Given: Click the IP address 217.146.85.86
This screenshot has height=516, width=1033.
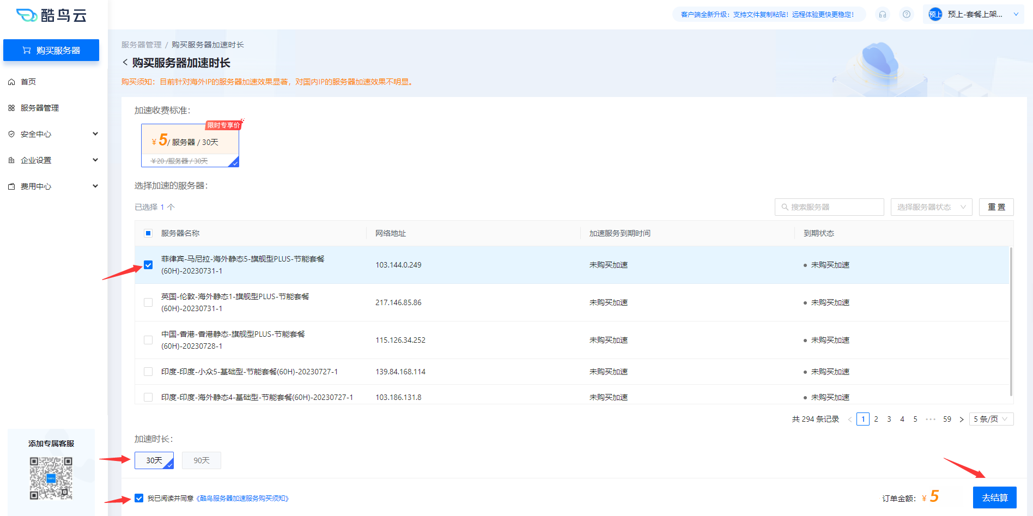Looking at the screenshot, I should [398, 302].
